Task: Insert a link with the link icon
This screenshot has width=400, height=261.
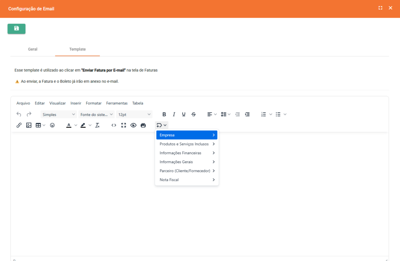Action: coord(19,125)
